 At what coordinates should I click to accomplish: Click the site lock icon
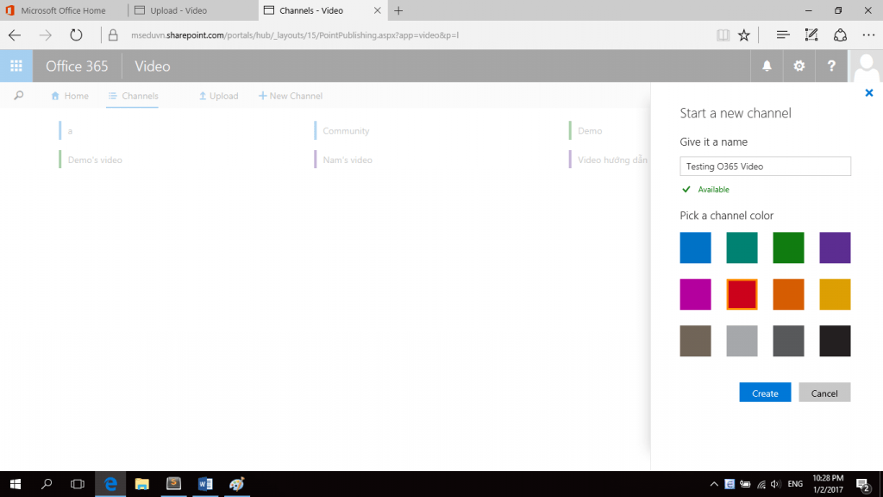113,35
